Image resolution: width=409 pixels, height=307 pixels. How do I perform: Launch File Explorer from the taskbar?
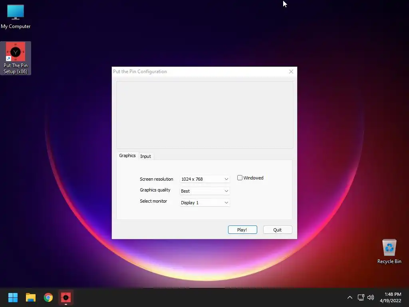pyautogui.click(x=30, y=297)
